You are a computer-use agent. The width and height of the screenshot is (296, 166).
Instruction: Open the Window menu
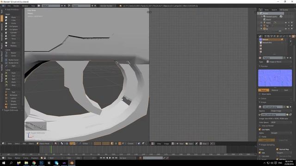coord(25,6)
